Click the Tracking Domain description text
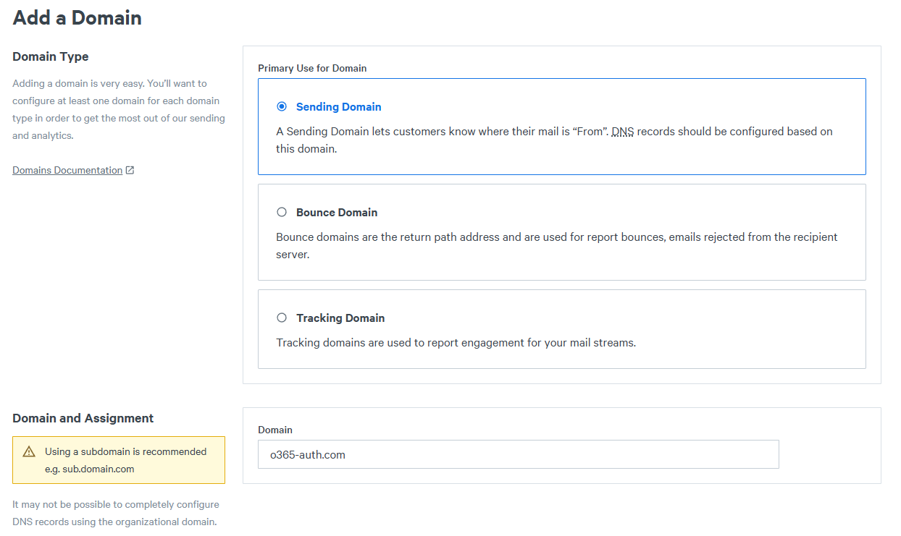 tap(456, 342)
